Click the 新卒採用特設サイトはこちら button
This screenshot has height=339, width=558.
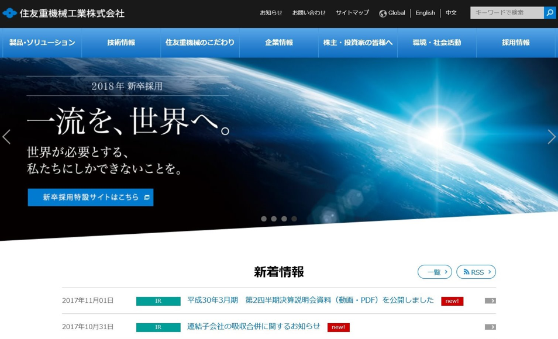(x=91, y=198)
